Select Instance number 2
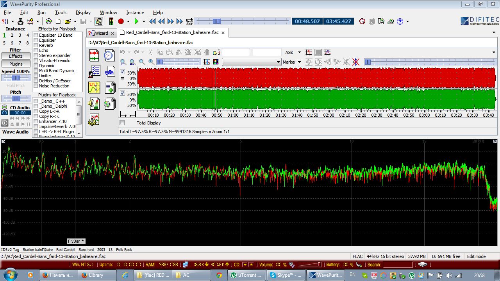500x281 pixels. (12, 35)
